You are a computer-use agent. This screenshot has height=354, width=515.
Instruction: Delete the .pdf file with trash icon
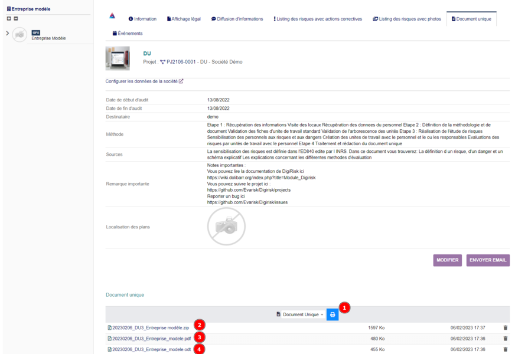506,339
